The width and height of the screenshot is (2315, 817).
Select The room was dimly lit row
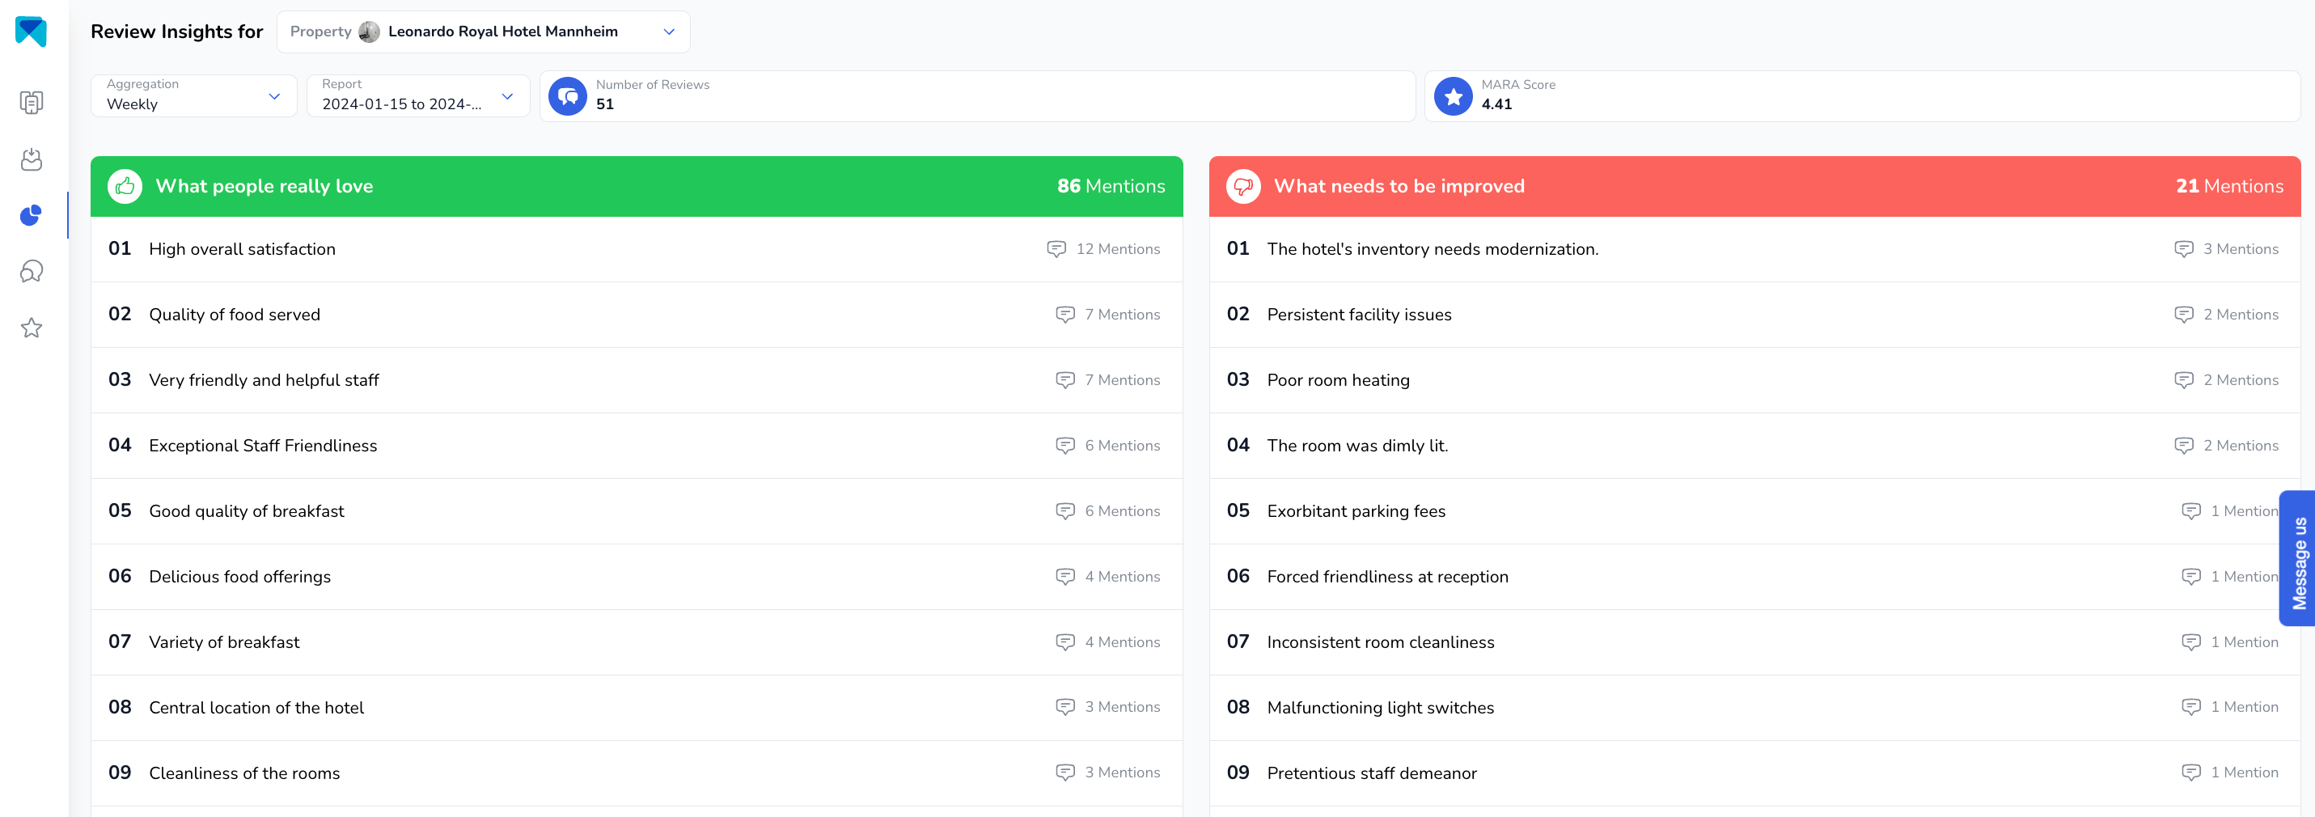click(x=1754, y=446)
